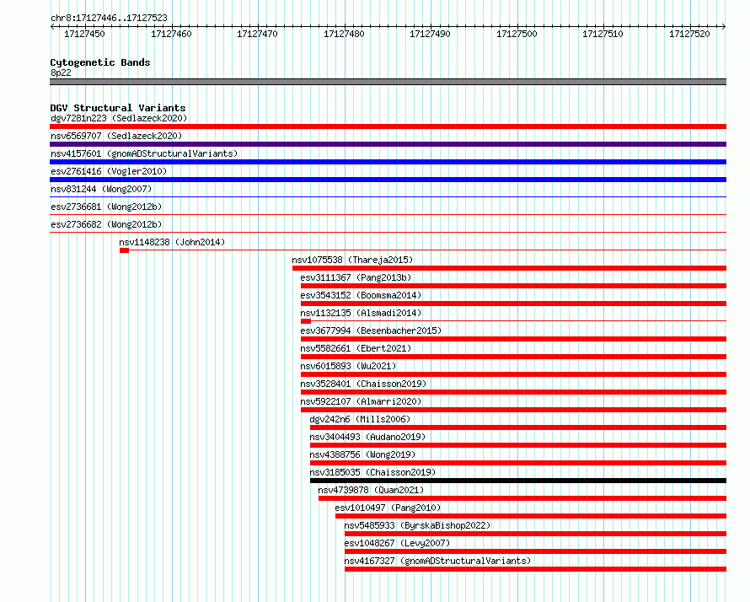The width and height of the screenshot is (750, 602).
Task: Click ruler position 17127520
Action: [689, 34]
